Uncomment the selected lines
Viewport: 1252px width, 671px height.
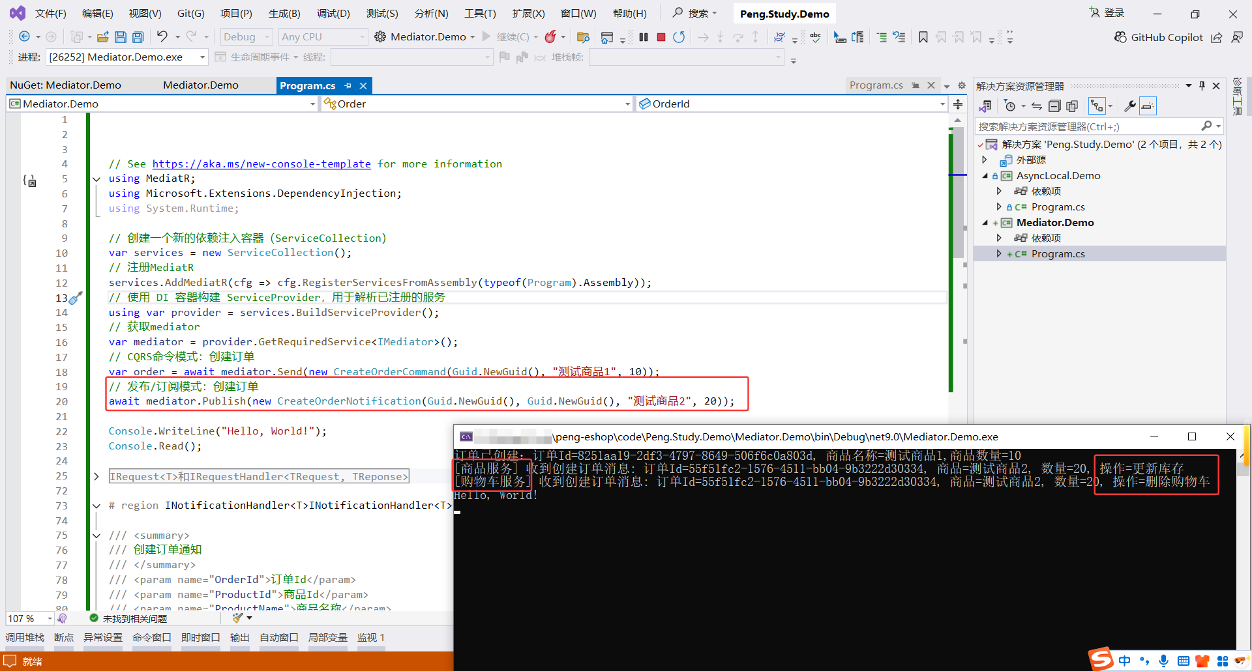(899, 37)
